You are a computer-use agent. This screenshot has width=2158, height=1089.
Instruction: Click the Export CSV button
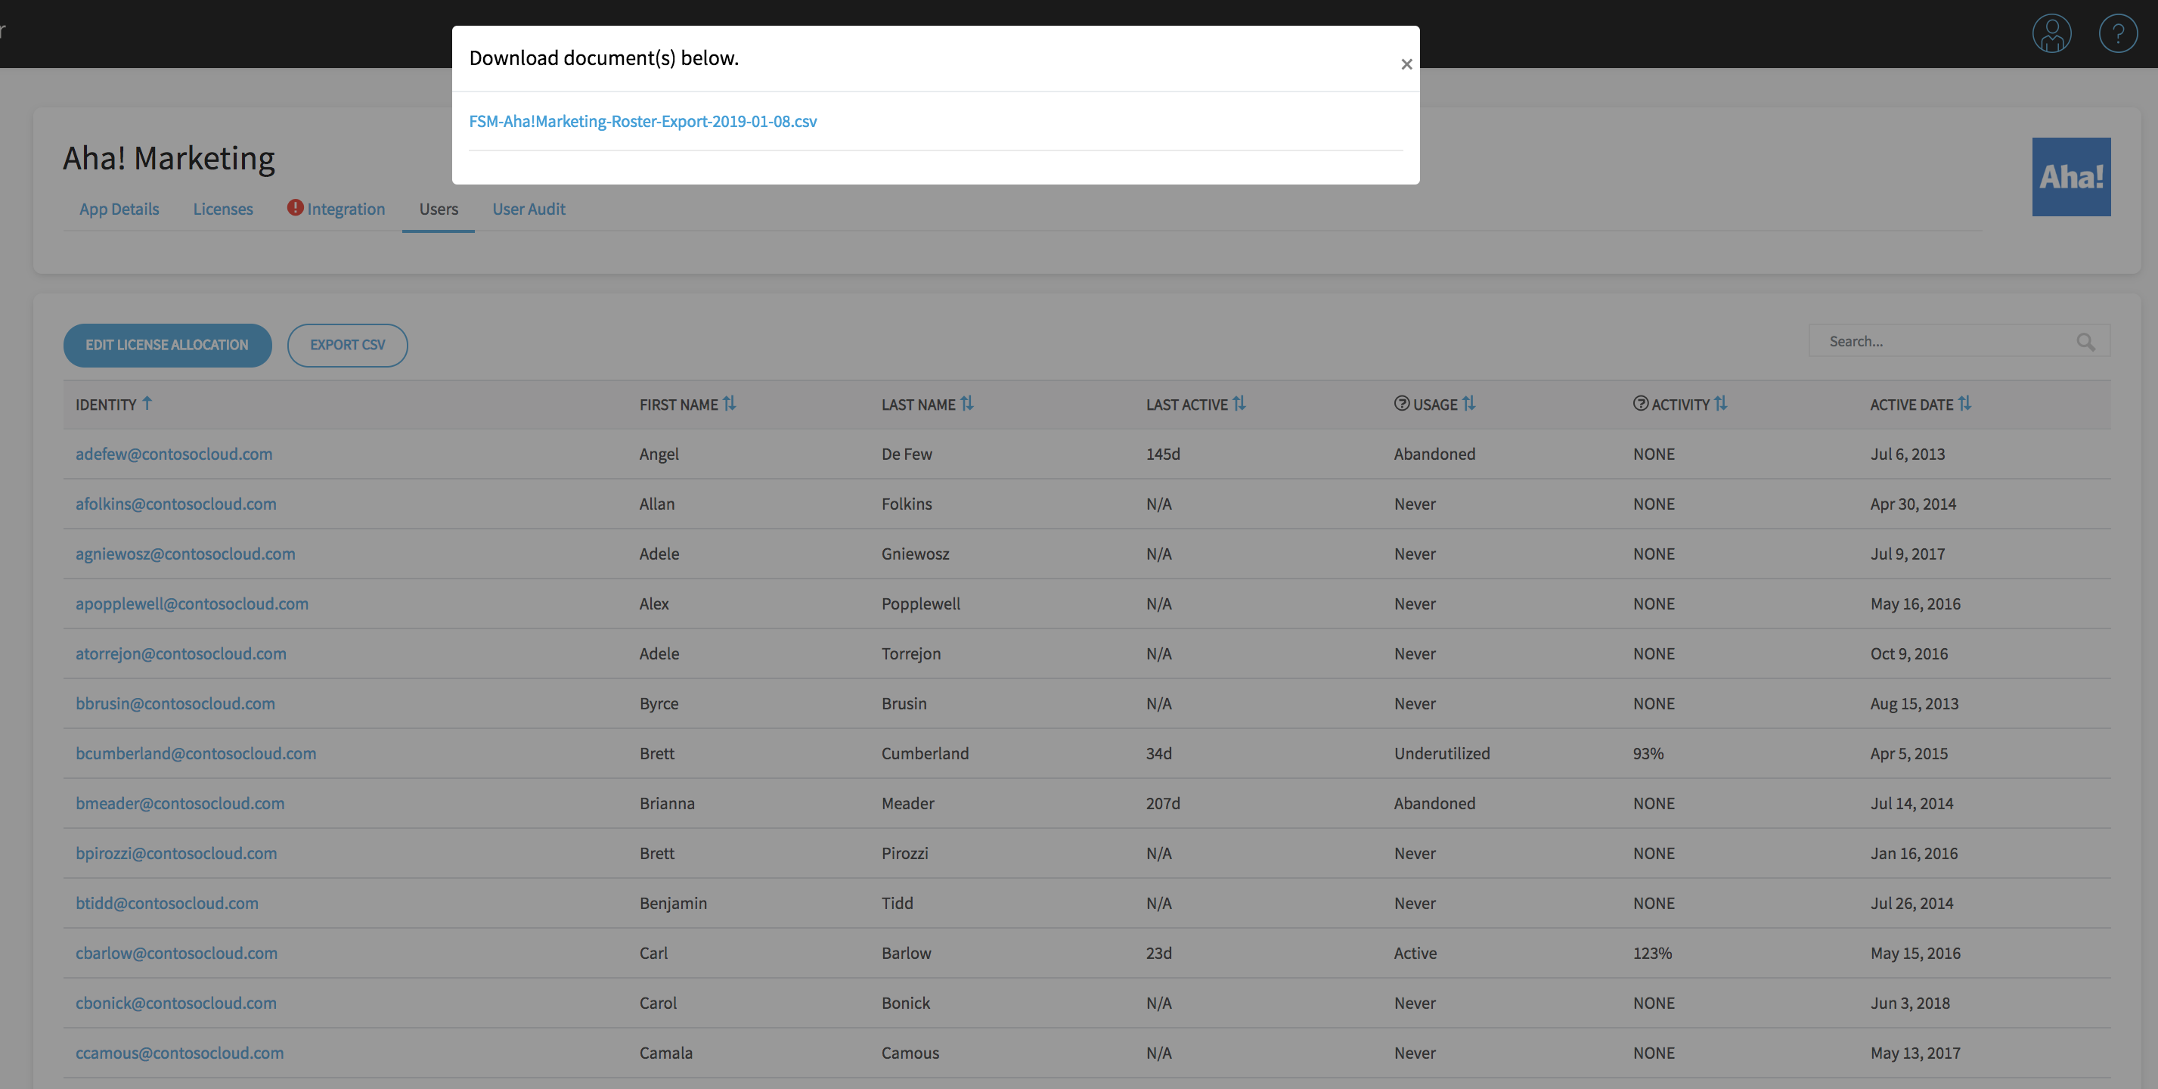click(347, 345)
